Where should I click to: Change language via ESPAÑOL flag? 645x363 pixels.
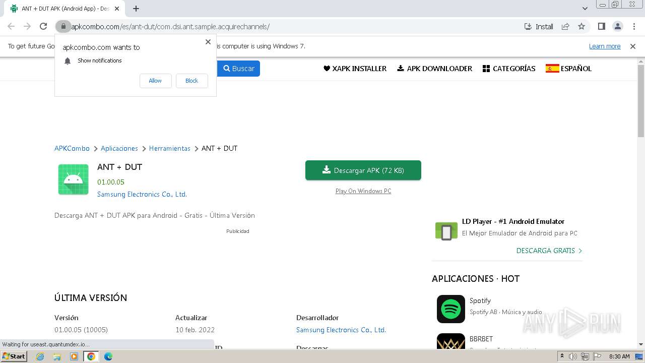pyautogui.click(x=568, y=69)
